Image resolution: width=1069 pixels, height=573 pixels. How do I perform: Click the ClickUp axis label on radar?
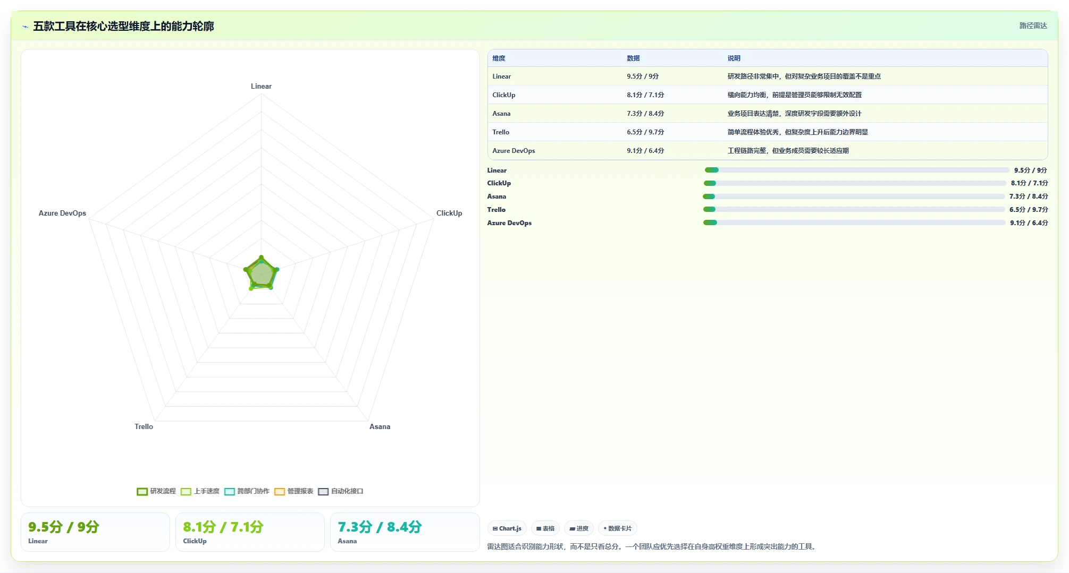click(x=449, y=213)
